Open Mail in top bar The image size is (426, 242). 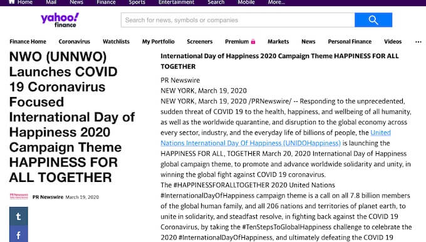(x=51, y=2)
